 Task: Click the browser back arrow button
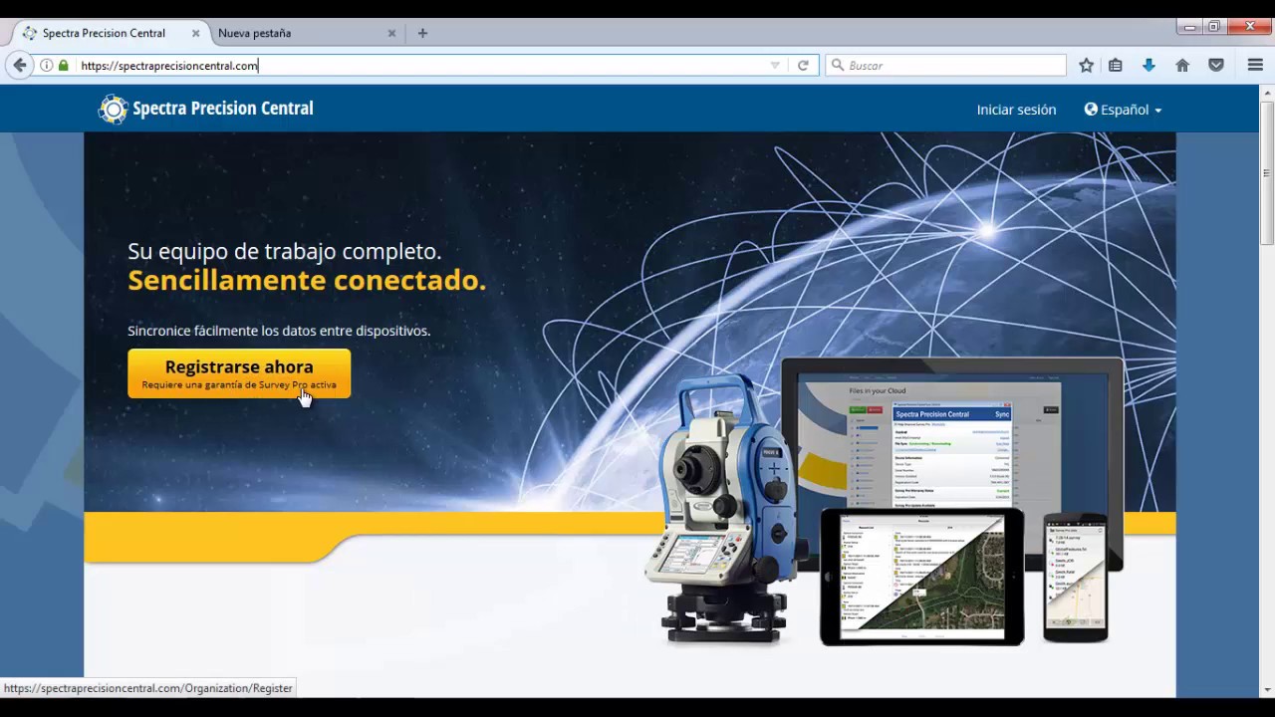[19, 65]
